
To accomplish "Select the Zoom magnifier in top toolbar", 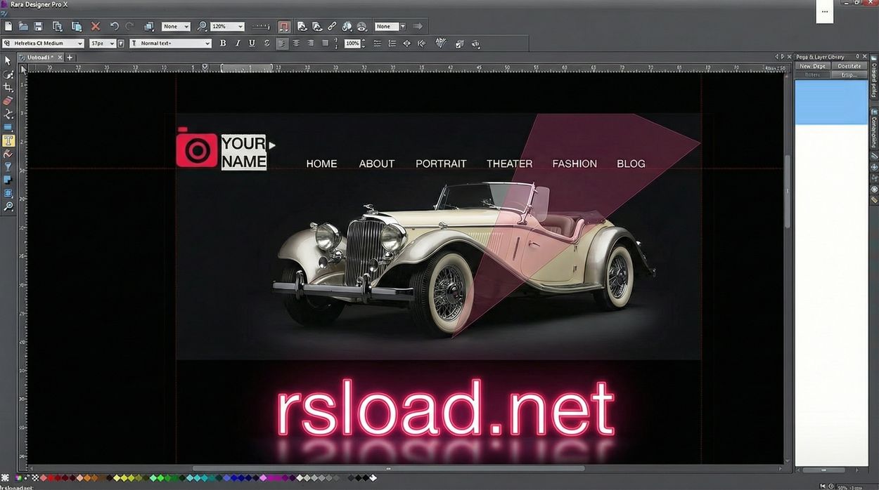I will (x=202, y=26).
